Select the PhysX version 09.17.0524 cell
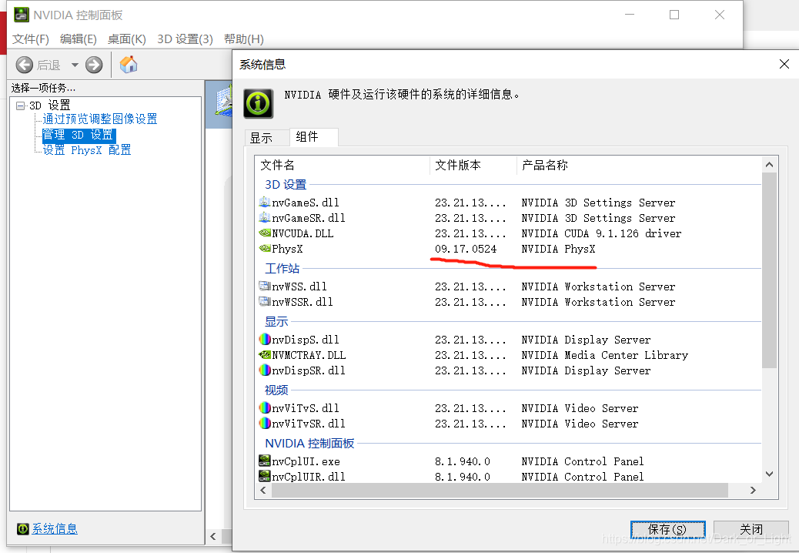This screenshot has height=553, width=799. coord(466,249)
